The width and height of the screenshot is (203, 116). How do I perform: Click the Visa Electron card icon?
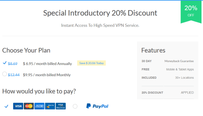(61, 106)
